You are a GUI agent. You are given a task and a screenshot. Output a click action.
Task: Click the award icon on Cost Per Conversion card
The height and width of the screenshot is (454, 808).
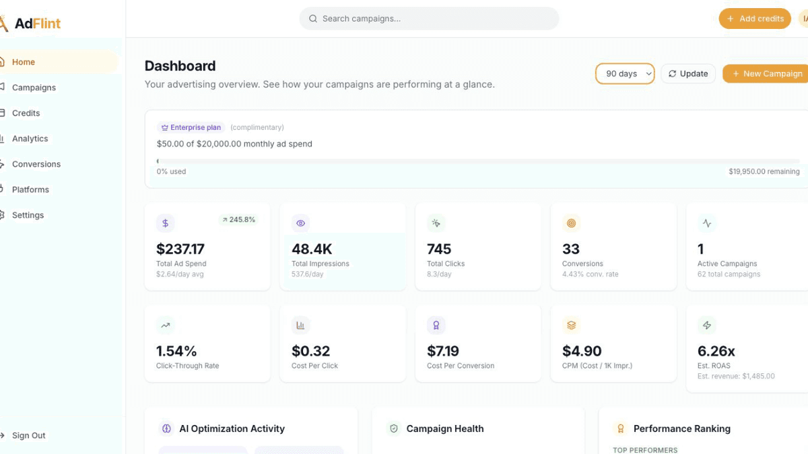436,326
